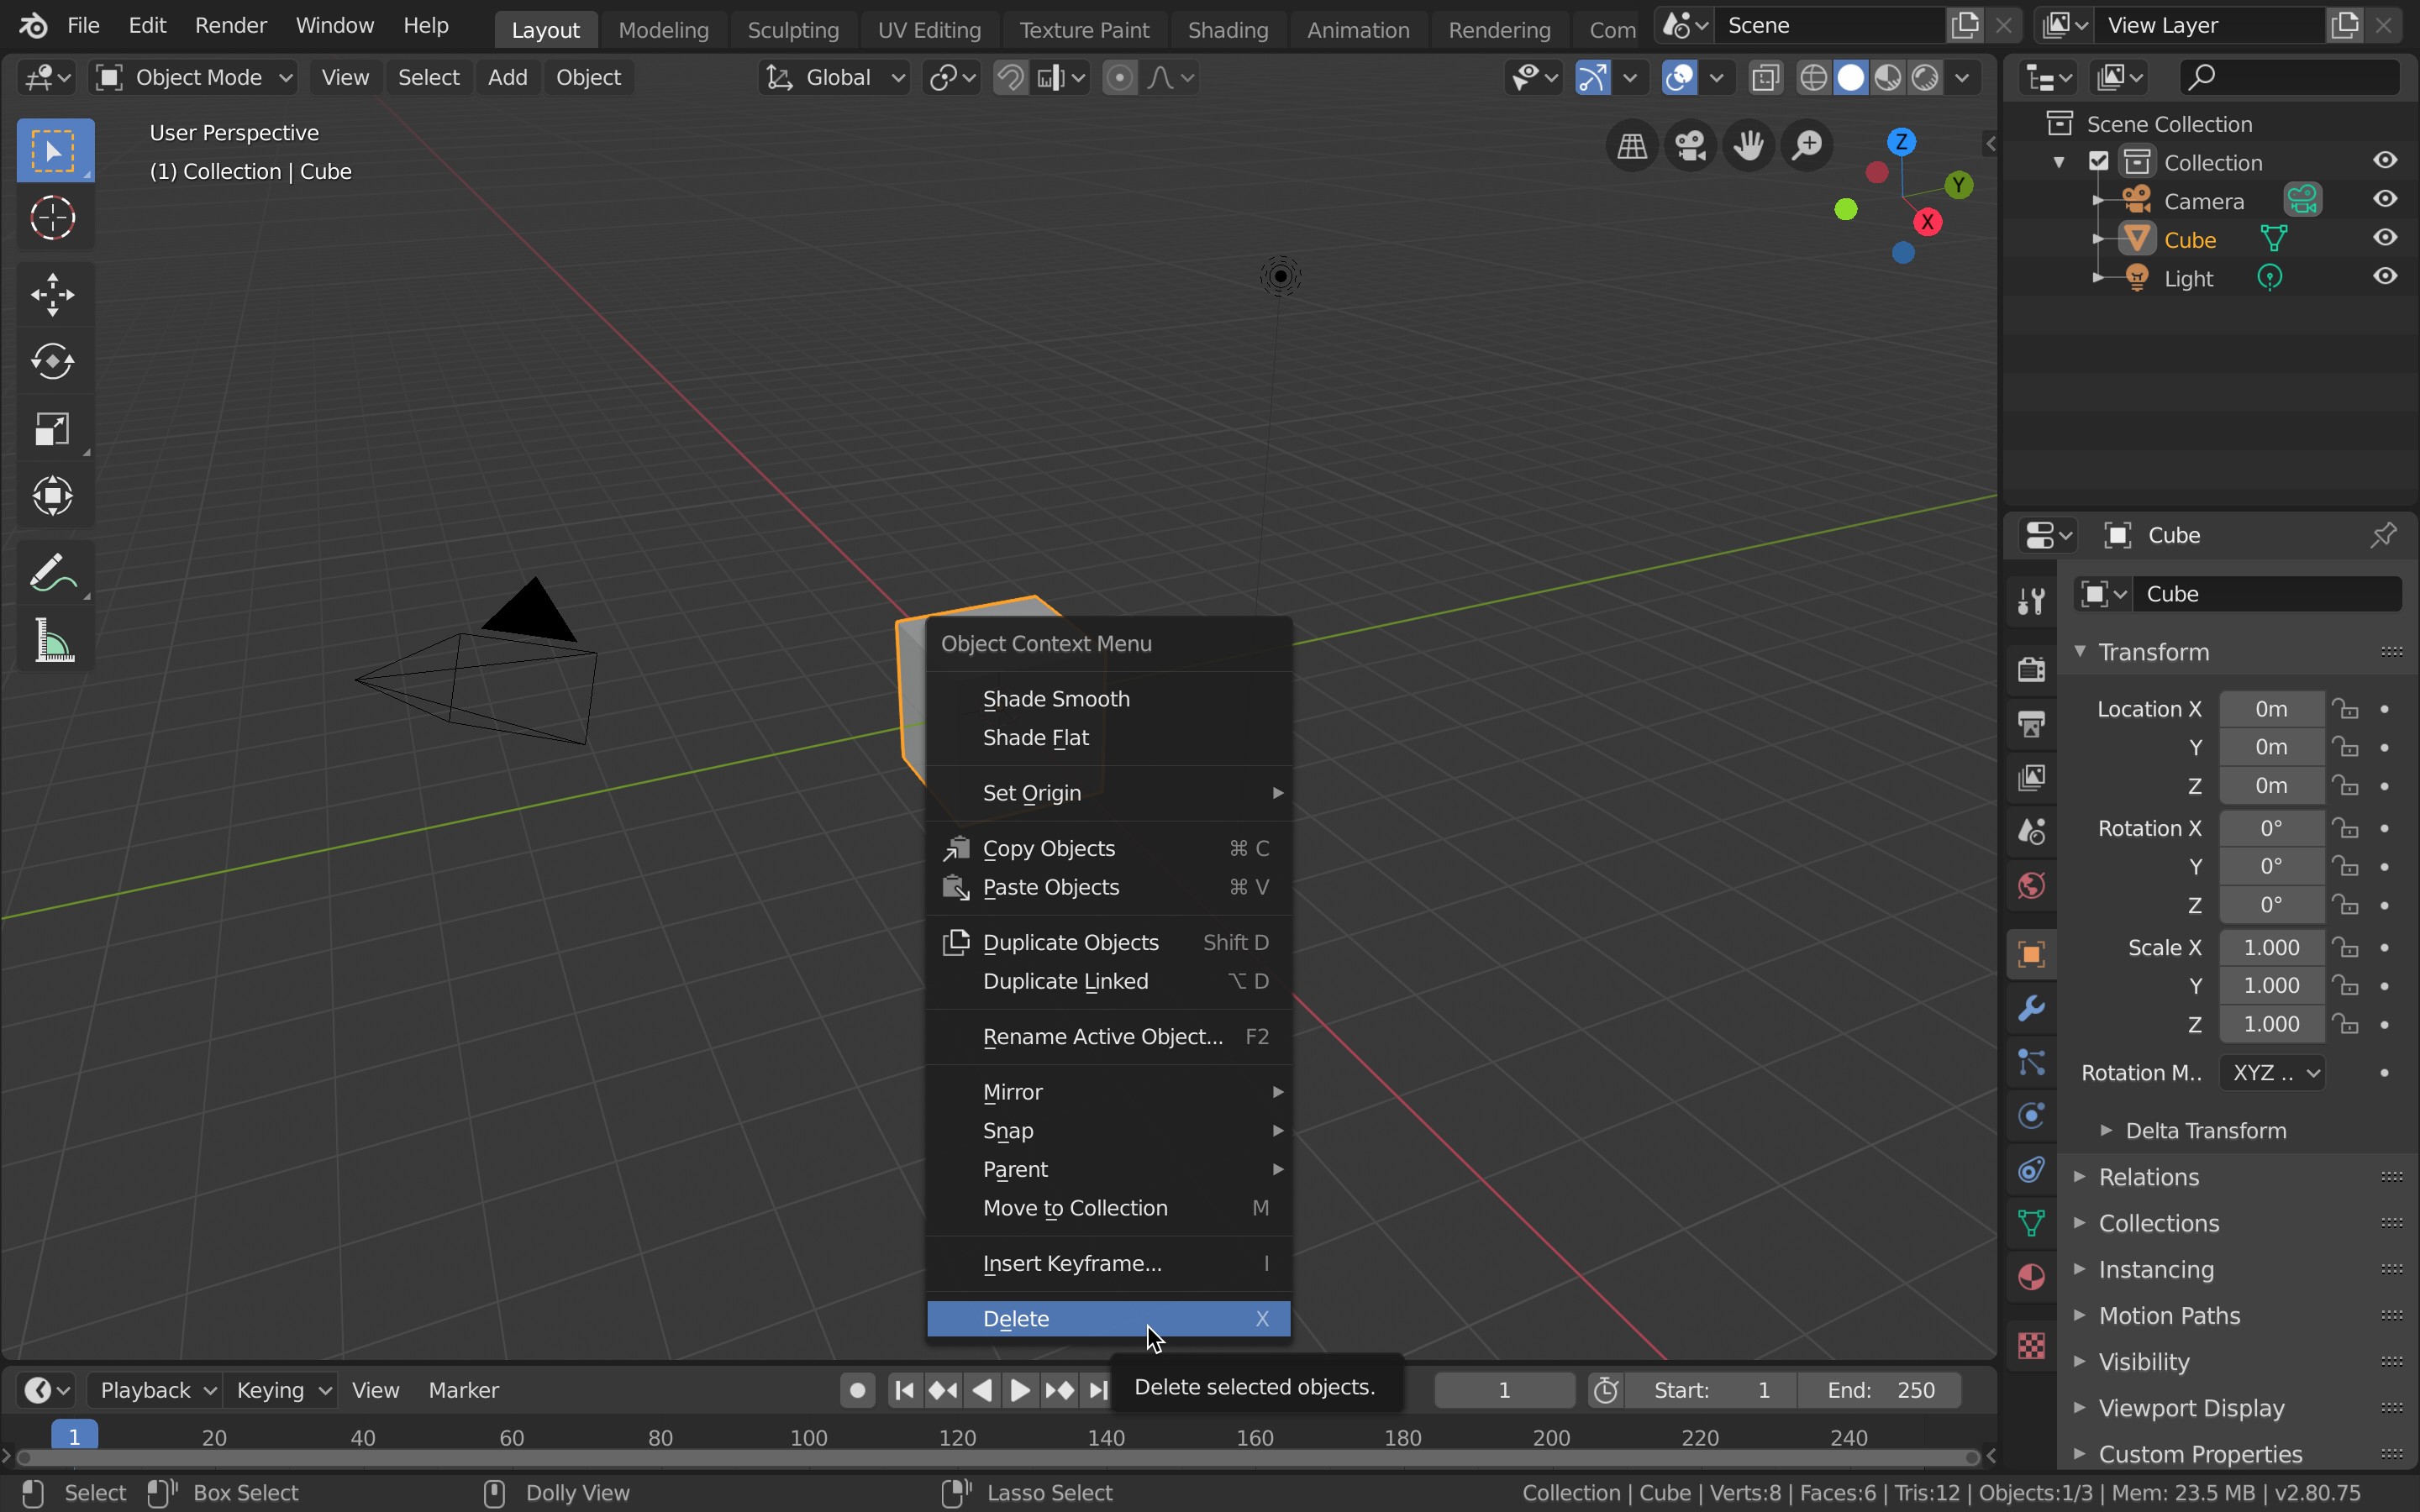Select solid viewport shading mode
Viewport: 2420px width, 1512px height.
point(1850,77)
